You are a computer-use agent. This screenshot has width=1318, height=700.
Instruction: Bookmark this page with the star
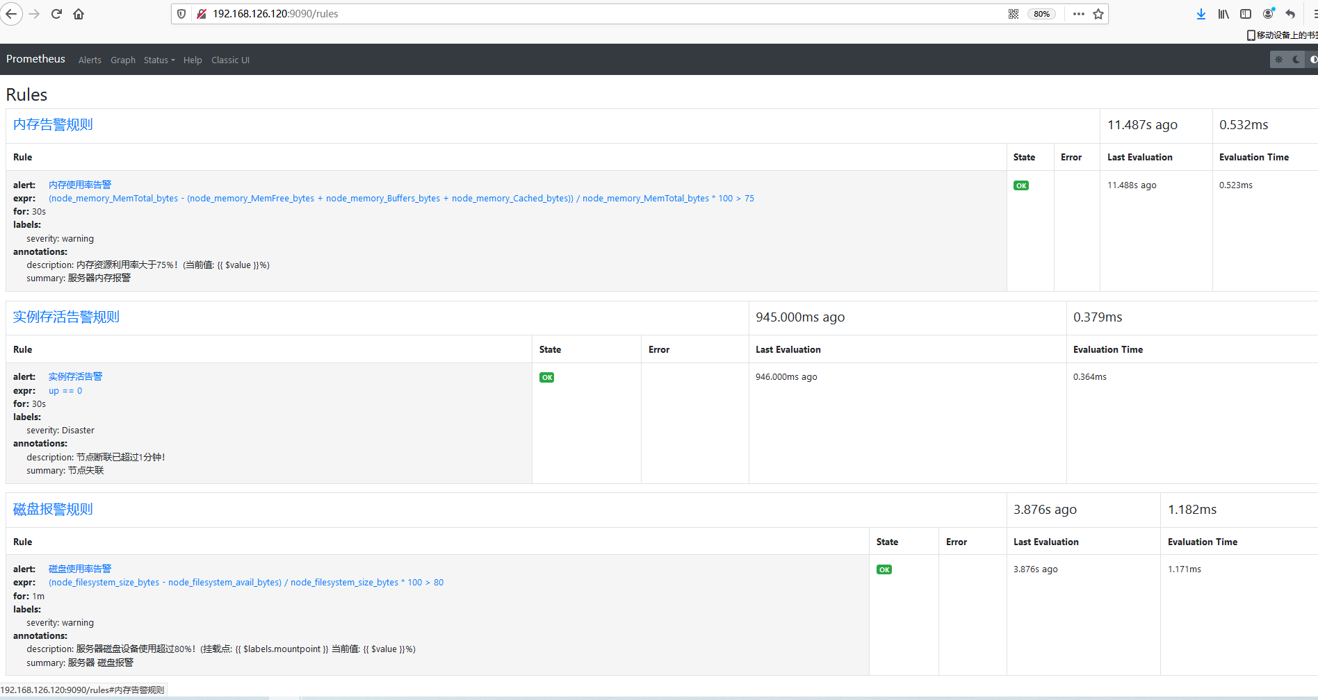click(1098, 14)
